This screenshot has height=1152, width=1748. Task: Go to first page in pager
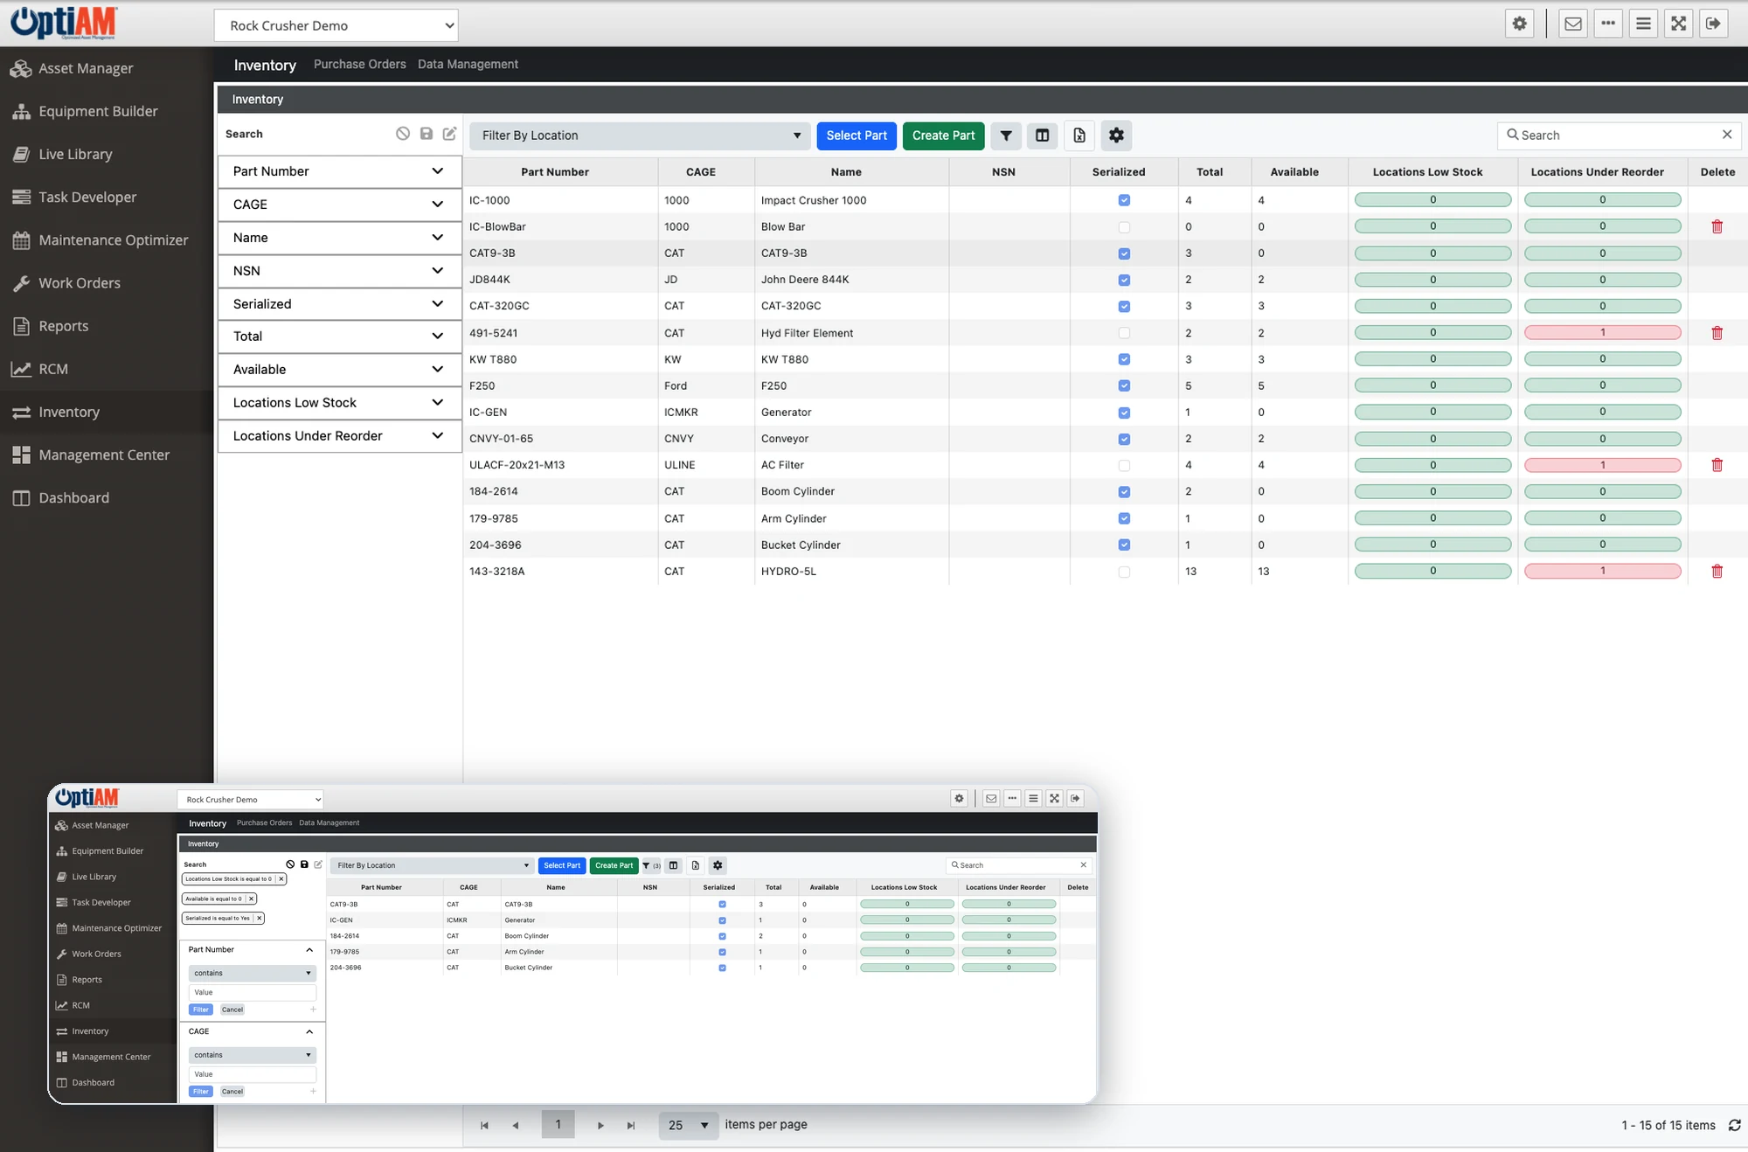pyautogui.click(x=484, y=1126)
